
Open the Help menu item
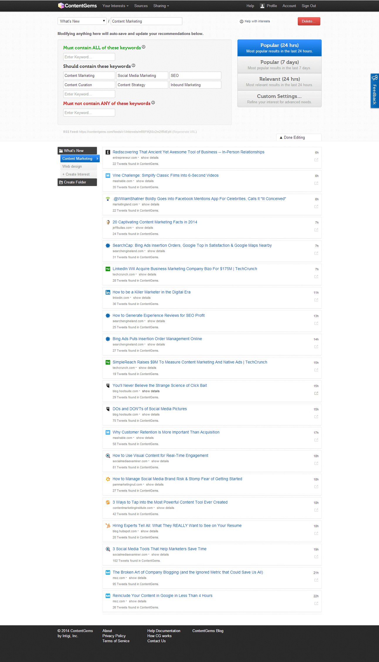pos(250,6)
